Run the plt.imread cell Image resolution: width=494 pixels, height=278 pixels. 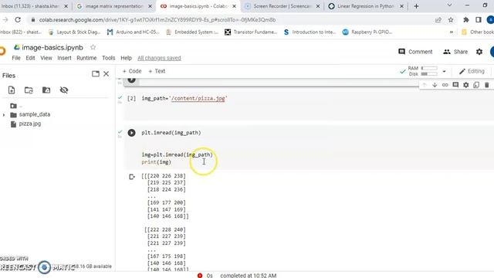click(x=132, y=133)
